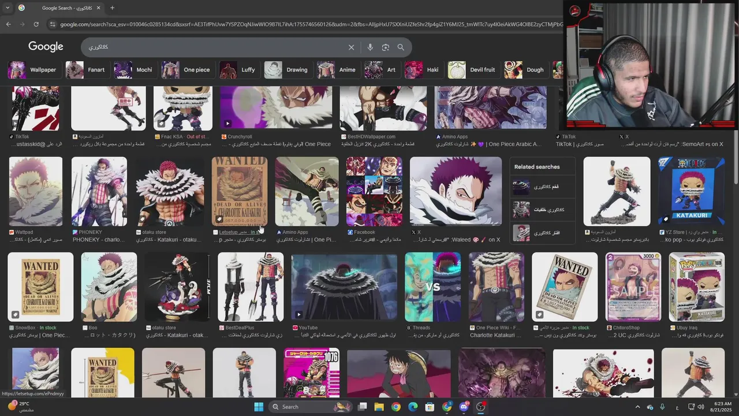739x416 pixels.
Task: Show hidden system tray icons chevron
Action: coord(637,407)
